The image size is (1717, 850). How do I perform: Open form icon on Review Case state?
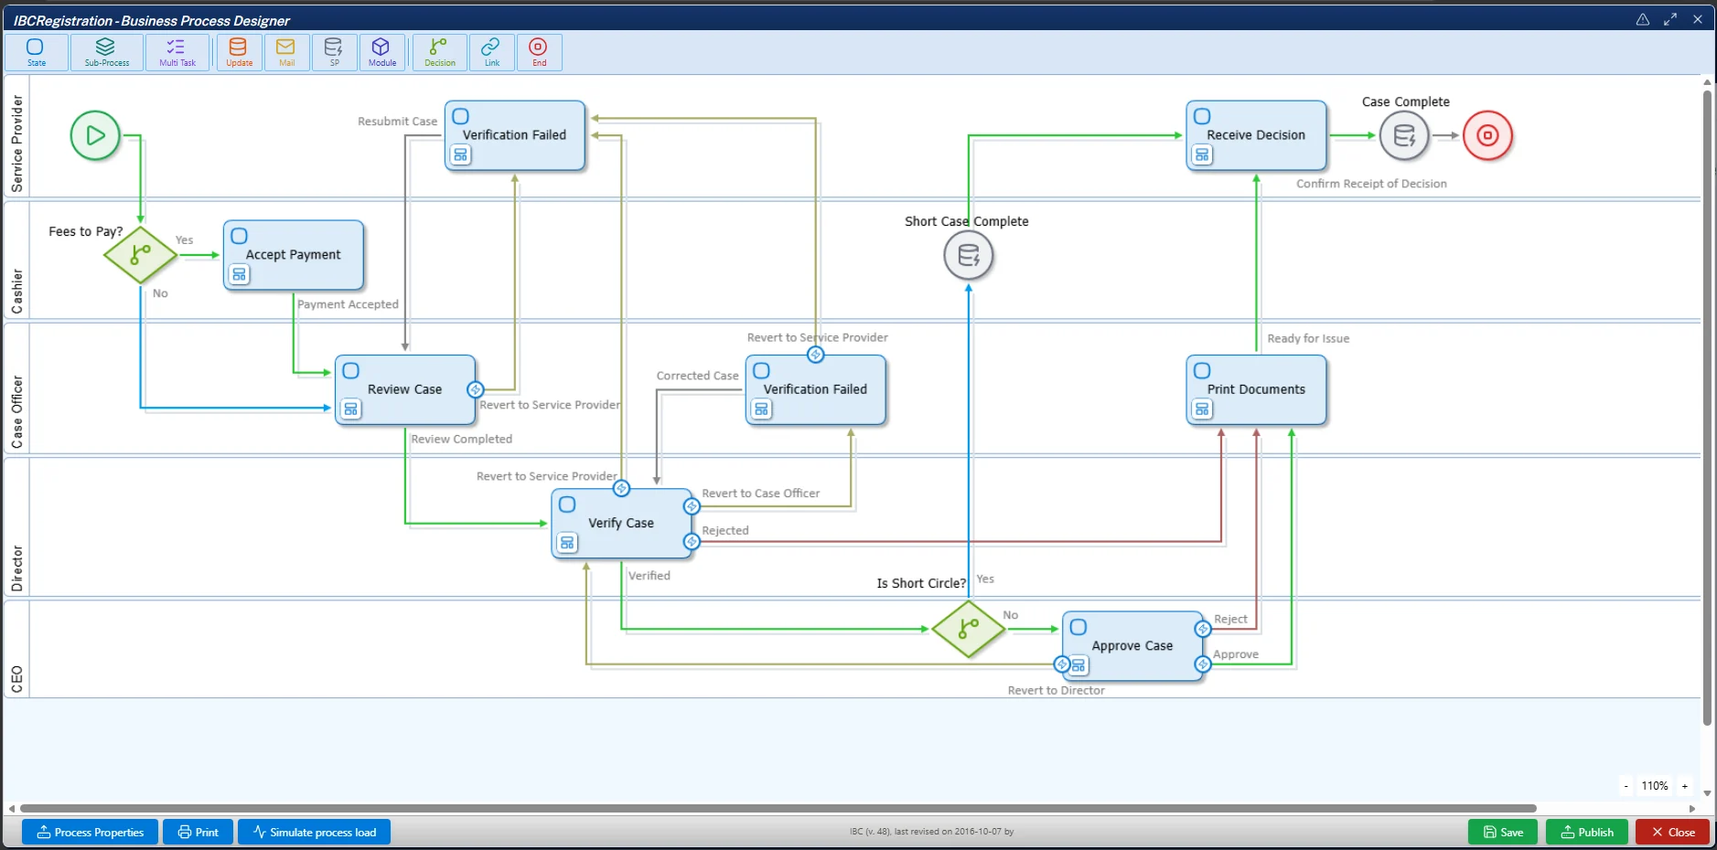pos(350,409)
